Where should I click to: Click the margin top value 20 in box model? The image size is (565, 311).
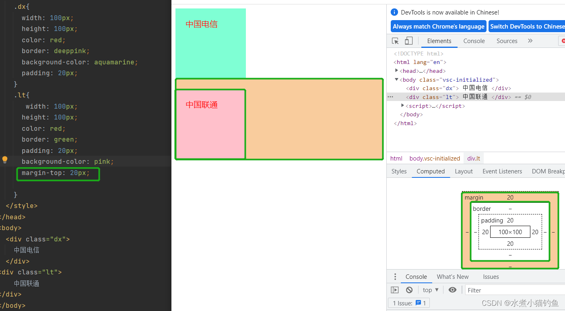point(510,198)
